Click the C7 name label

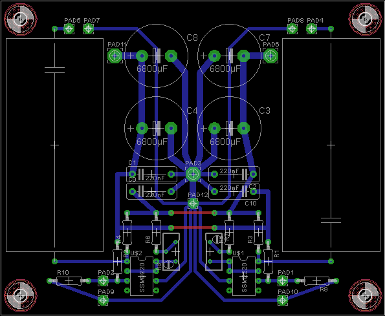point(265,37)
